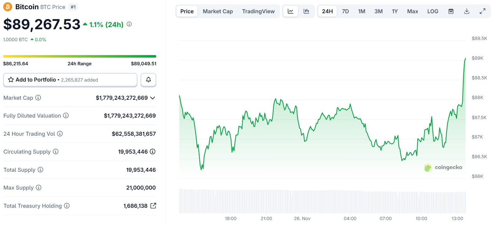Open the calendar date range picker

point(451,11)
